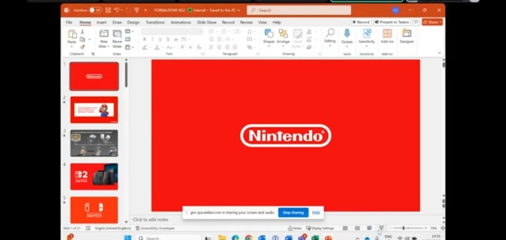Open the Comments pane icon

click(416, 22)
